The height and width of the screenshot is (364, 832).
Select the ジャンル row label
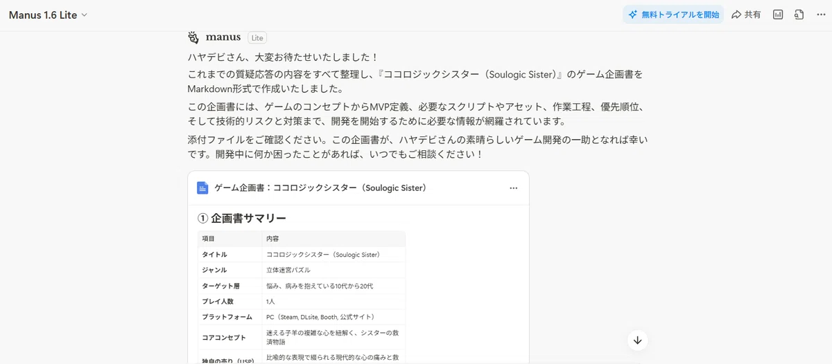coord(214,270)
